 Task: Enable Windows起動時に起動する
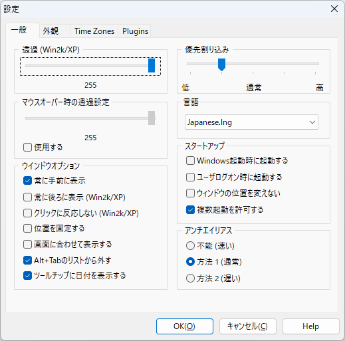190,161
